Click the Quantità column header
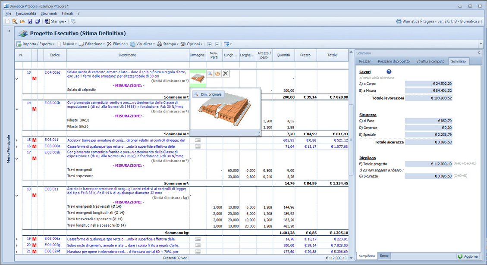The height and width of the screenshot is (265, 487). pyautogui.click(x=283, y=55)
